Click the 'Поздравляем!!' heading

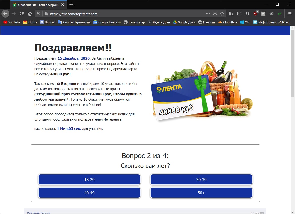click(73, 48)
